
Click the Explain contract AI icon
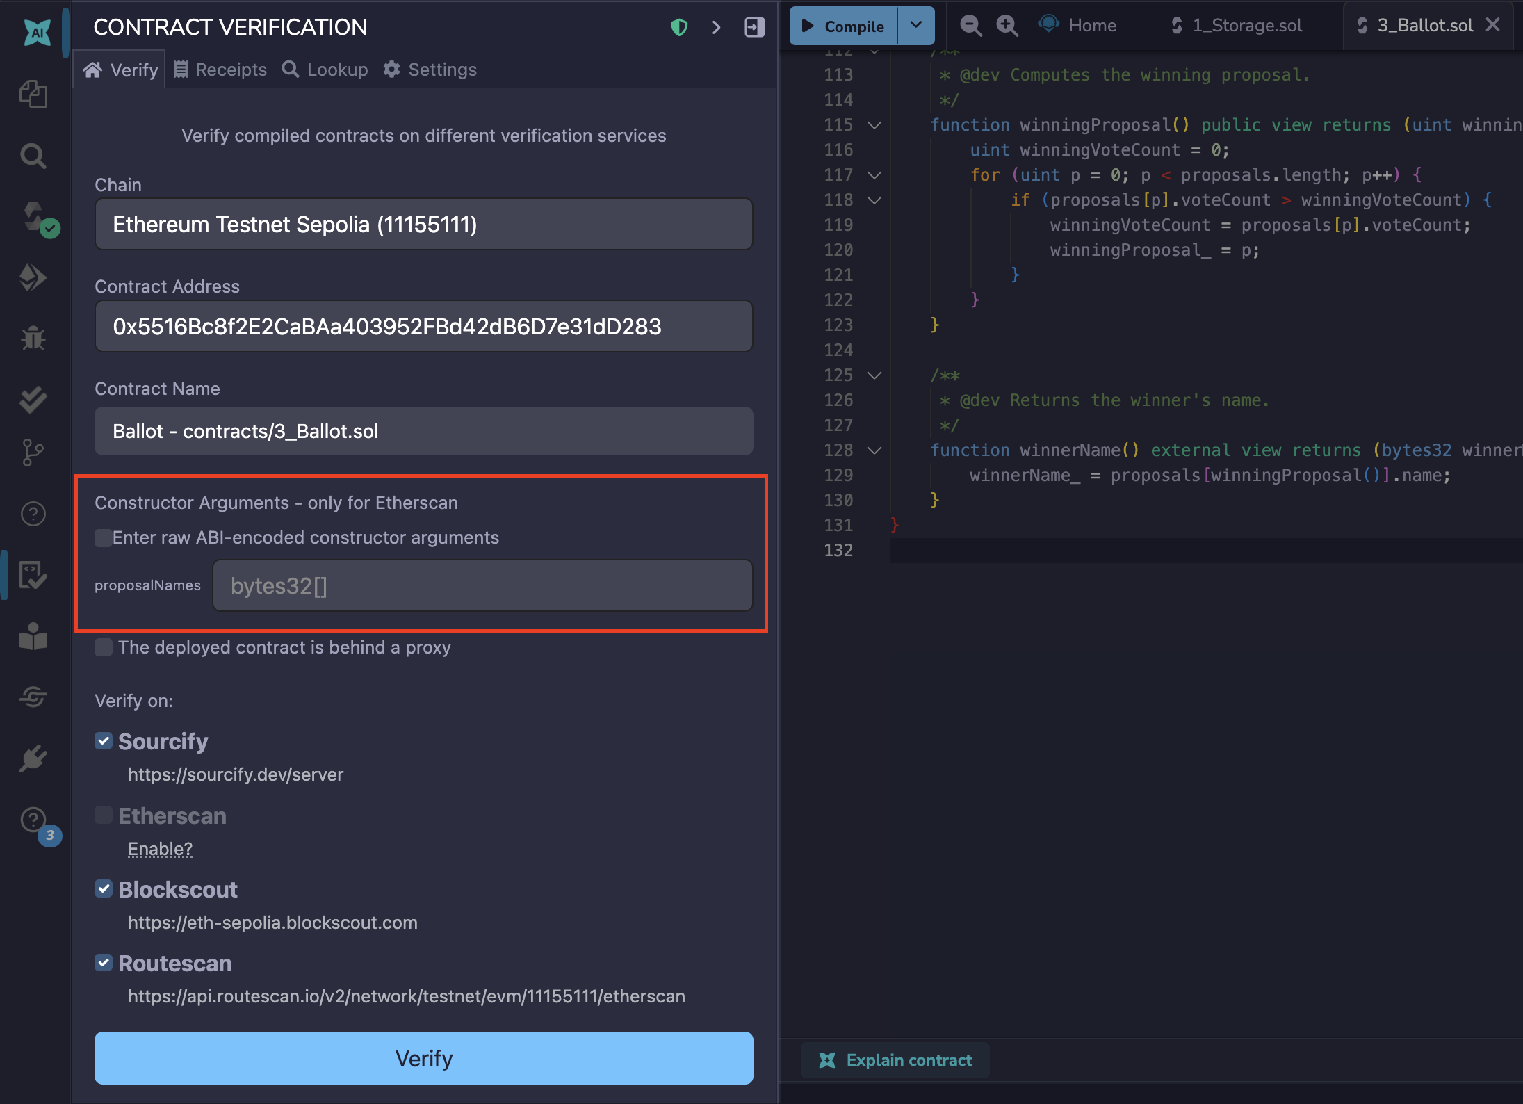pyautogui.click(x=827, y=1060)
